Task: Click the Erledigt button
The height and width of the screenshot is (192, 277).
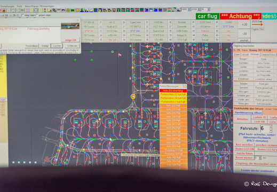Action: (45, 46)
